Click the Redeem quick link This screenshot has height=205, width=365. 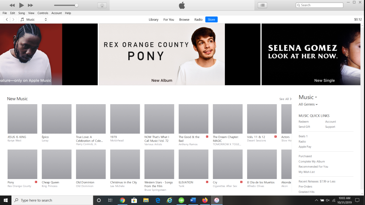pyautogui.click(x=304, y=122)
